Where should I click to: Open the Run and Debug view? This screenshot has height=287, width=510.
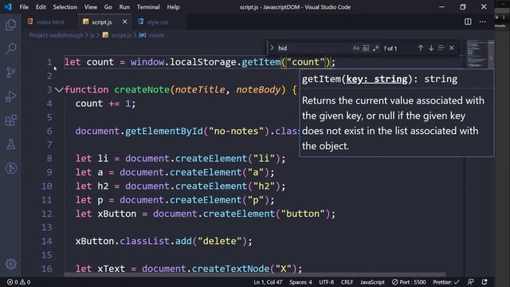[10, 96]
